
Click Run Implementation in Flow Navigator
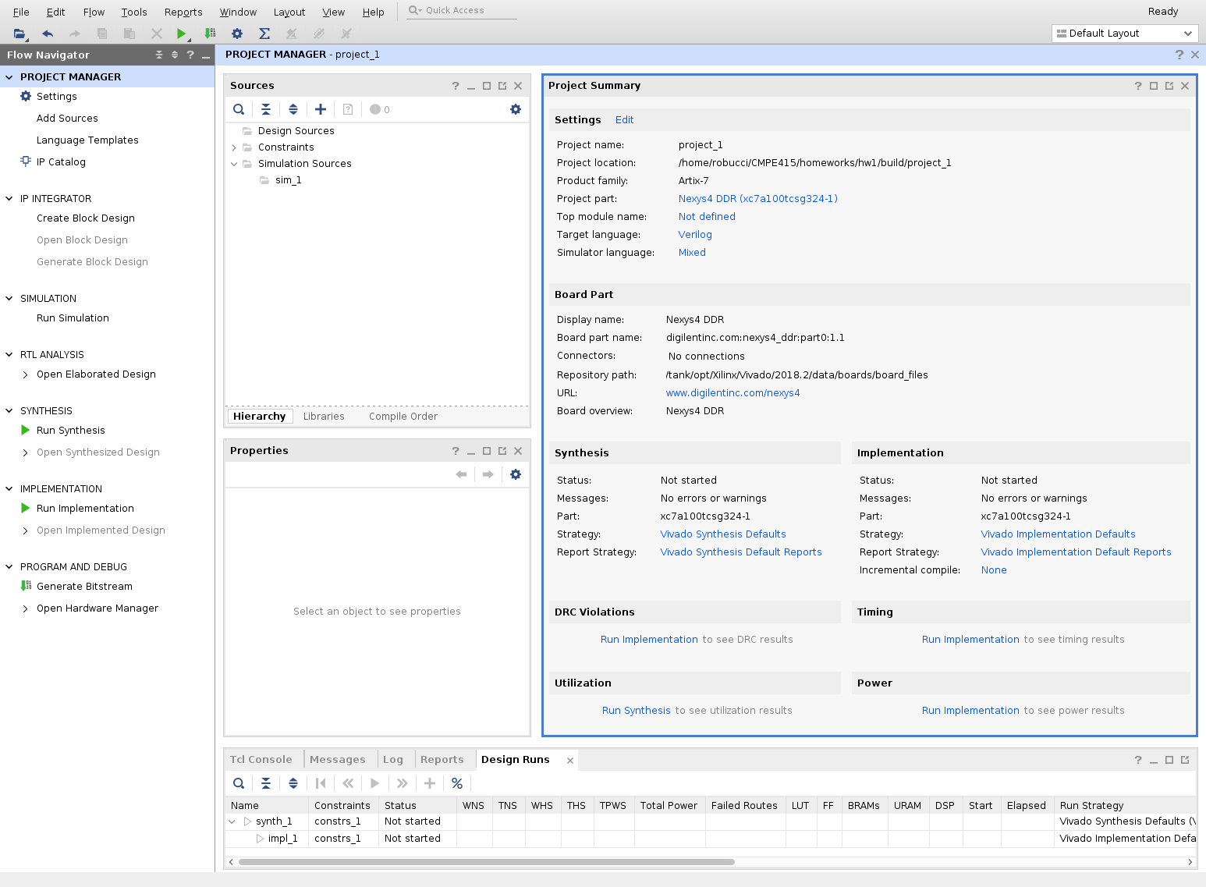tap(85, 509)
